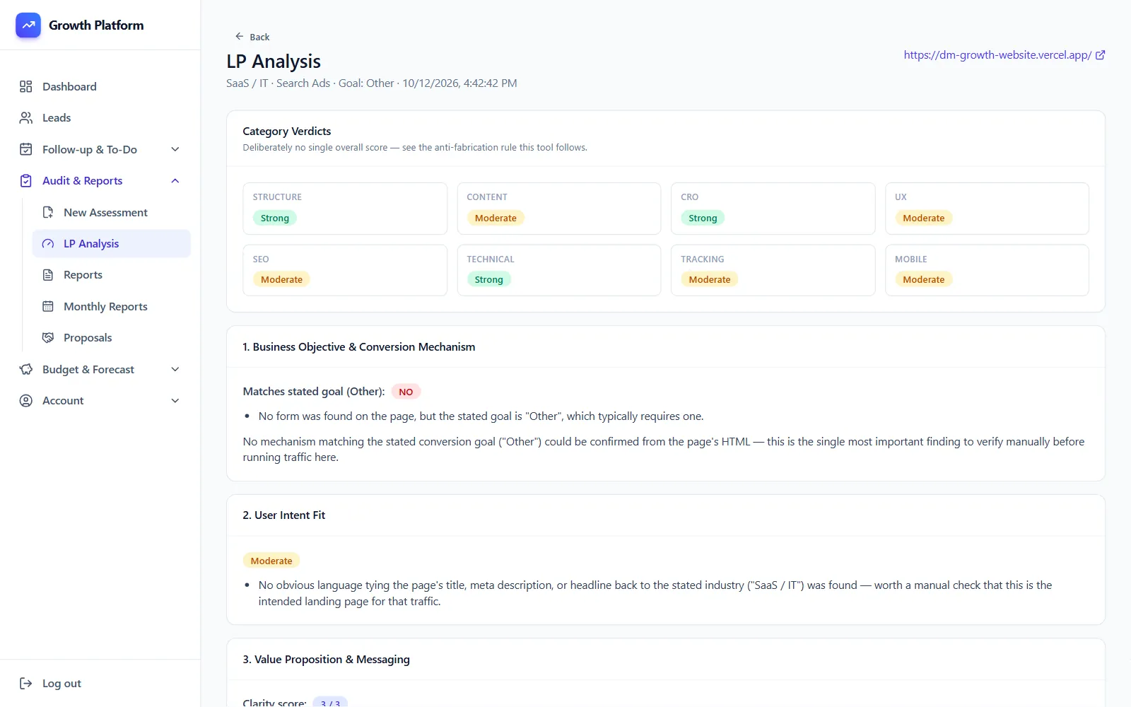Click the Strong badge under CRO
Screen dimensions: 1131x707
703,218
